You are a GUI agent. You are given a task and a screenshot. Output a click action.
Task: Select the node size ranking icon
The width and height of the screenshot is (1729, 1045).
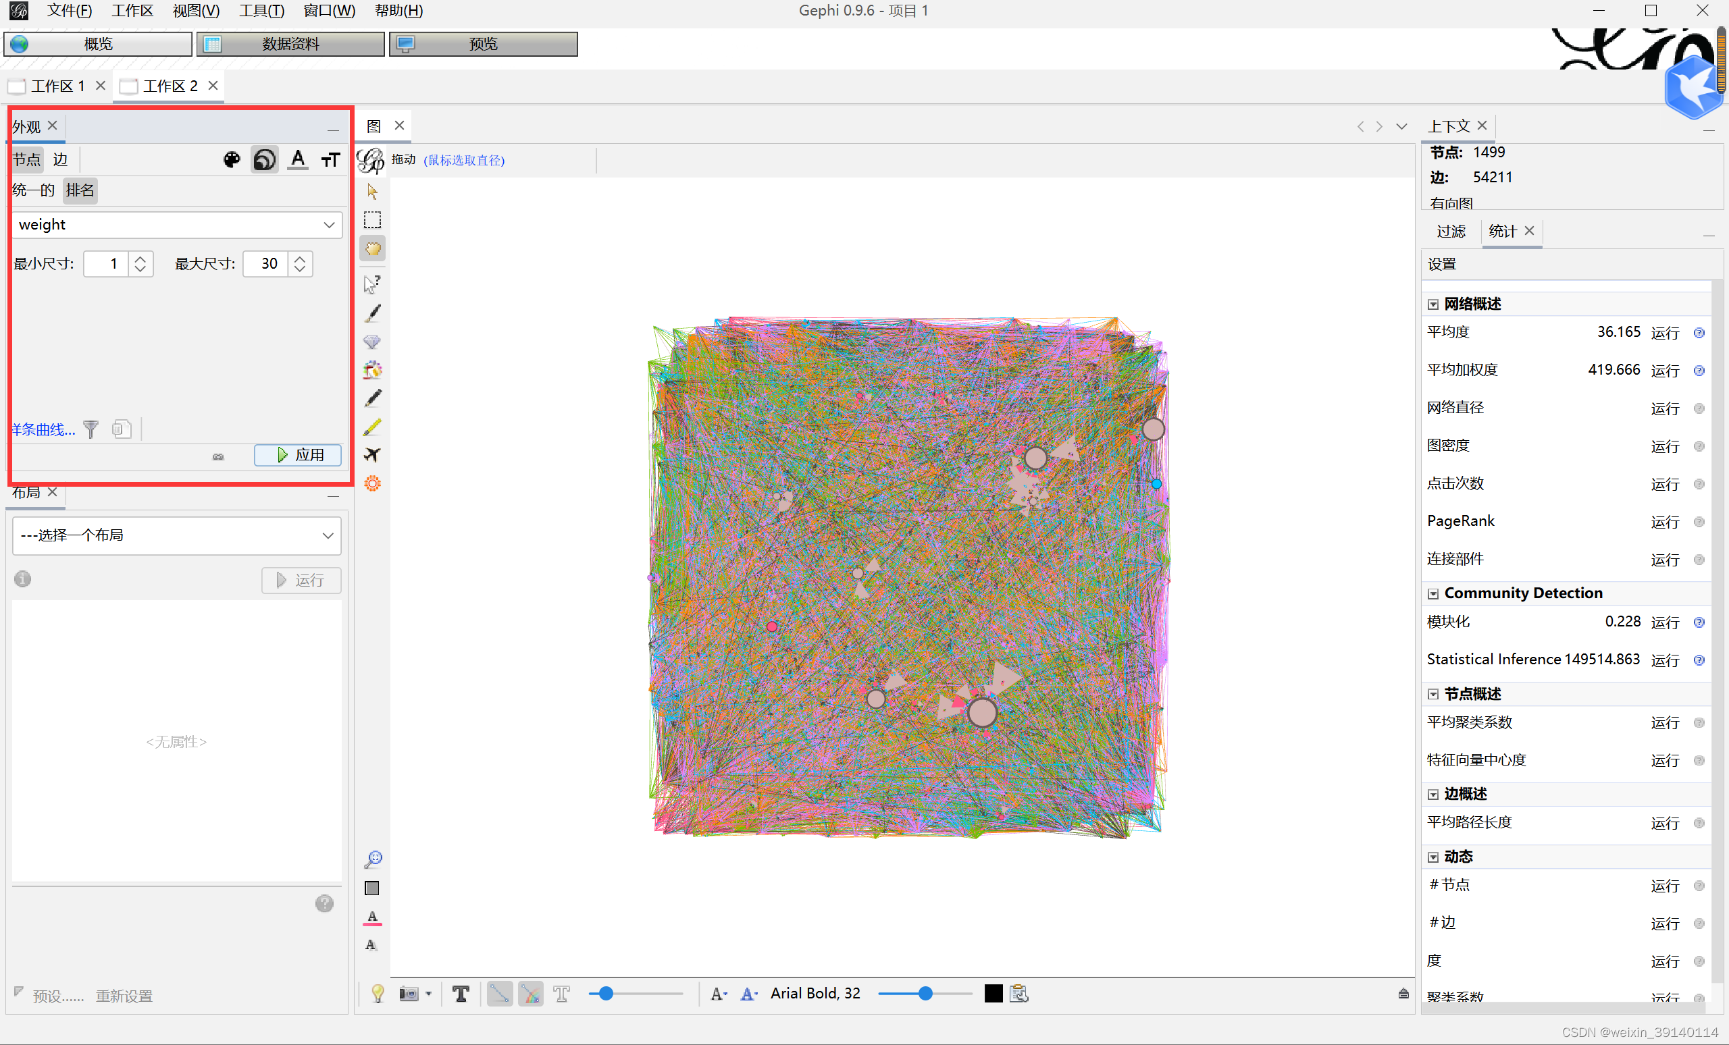pos(264,160)
